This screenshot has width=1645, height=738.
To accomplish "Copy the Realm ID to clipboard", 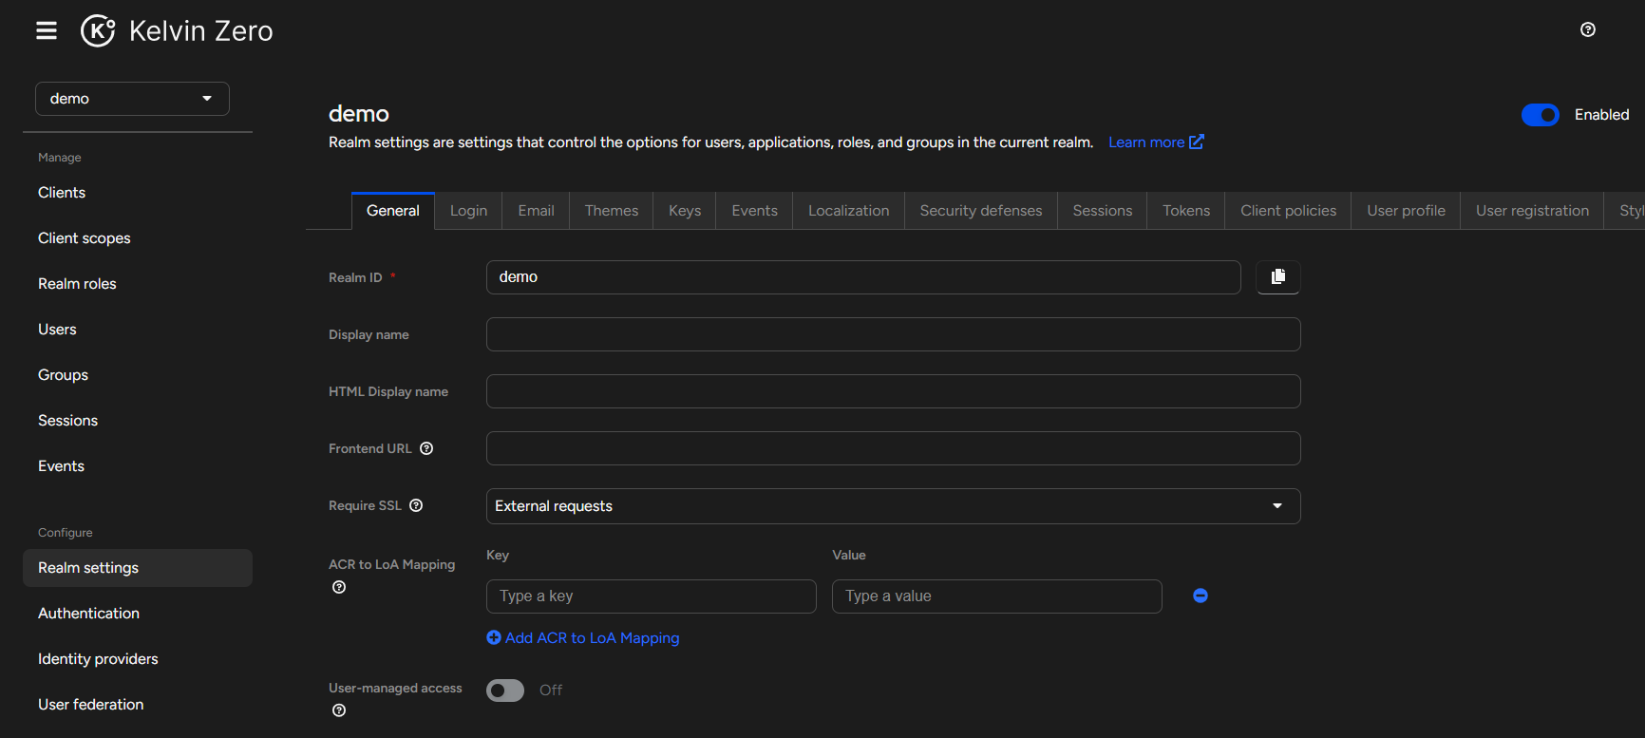I will [1277, 277].
